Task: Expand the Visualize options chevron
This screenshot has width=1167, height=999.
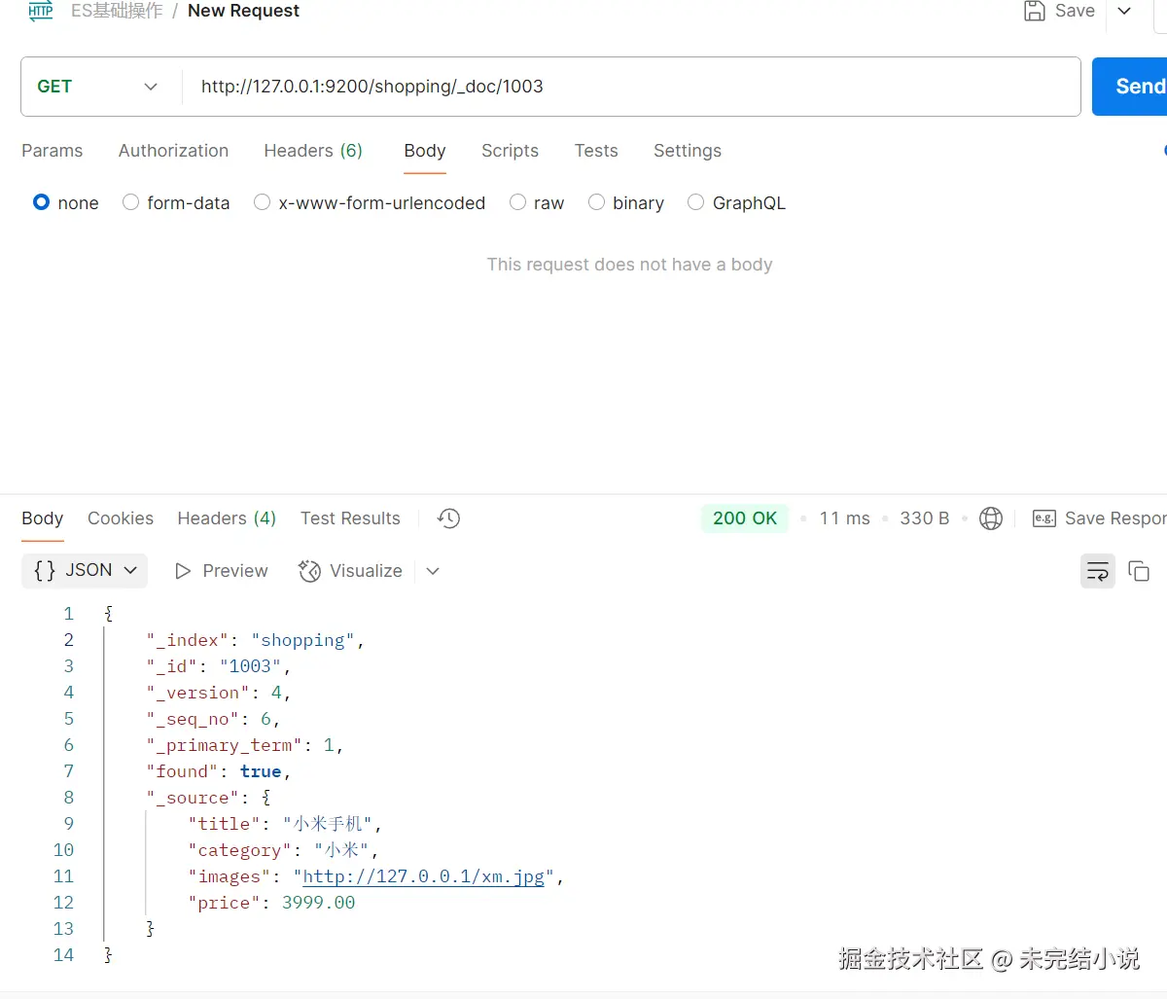Action: coord(433,571)
